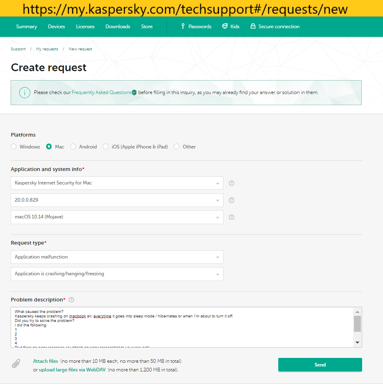Screen dimensions: 383x389
Task: Click help icon beside version 20.0.0.829
Action: click(231, 200)
